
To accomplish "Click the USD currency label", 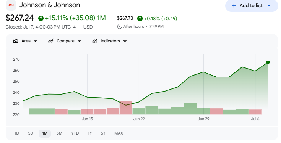I will click(x=88, y=27).
